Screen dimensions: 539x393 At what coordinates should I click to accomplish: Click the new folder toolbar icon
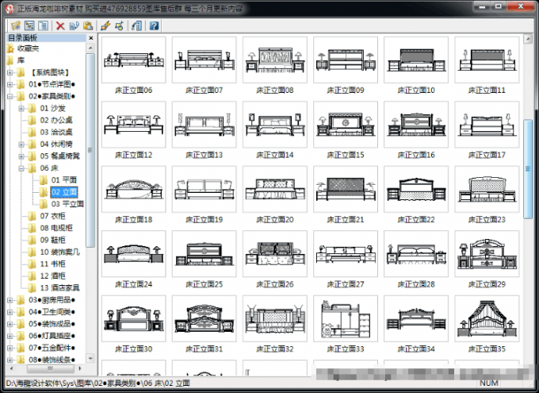(x=16, y=25)
